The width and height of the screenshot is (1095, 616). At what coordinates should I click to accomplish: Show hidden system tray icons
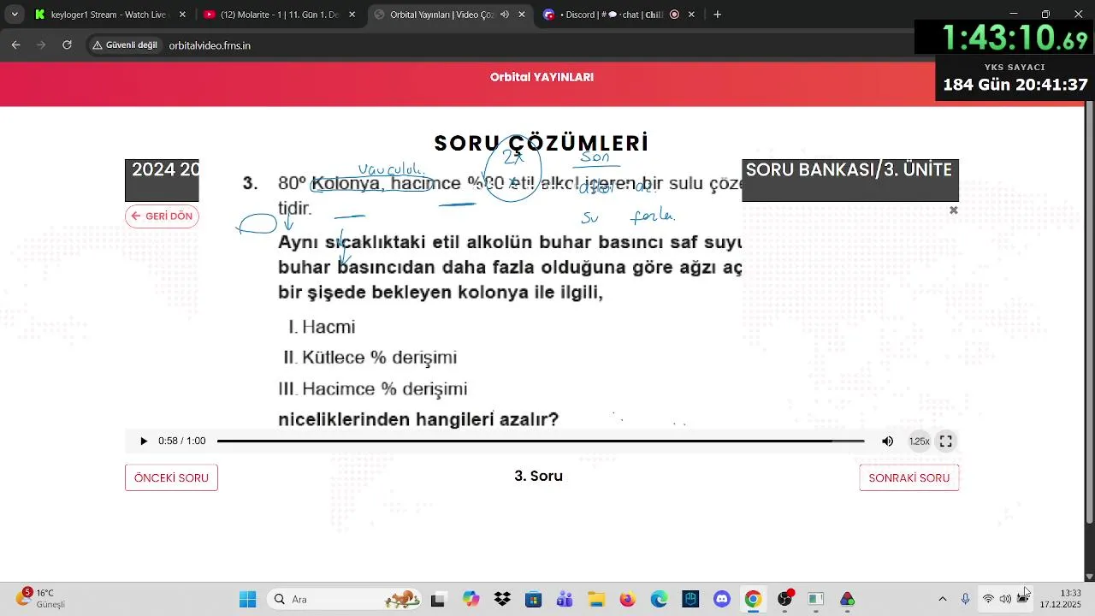(943, 599)
